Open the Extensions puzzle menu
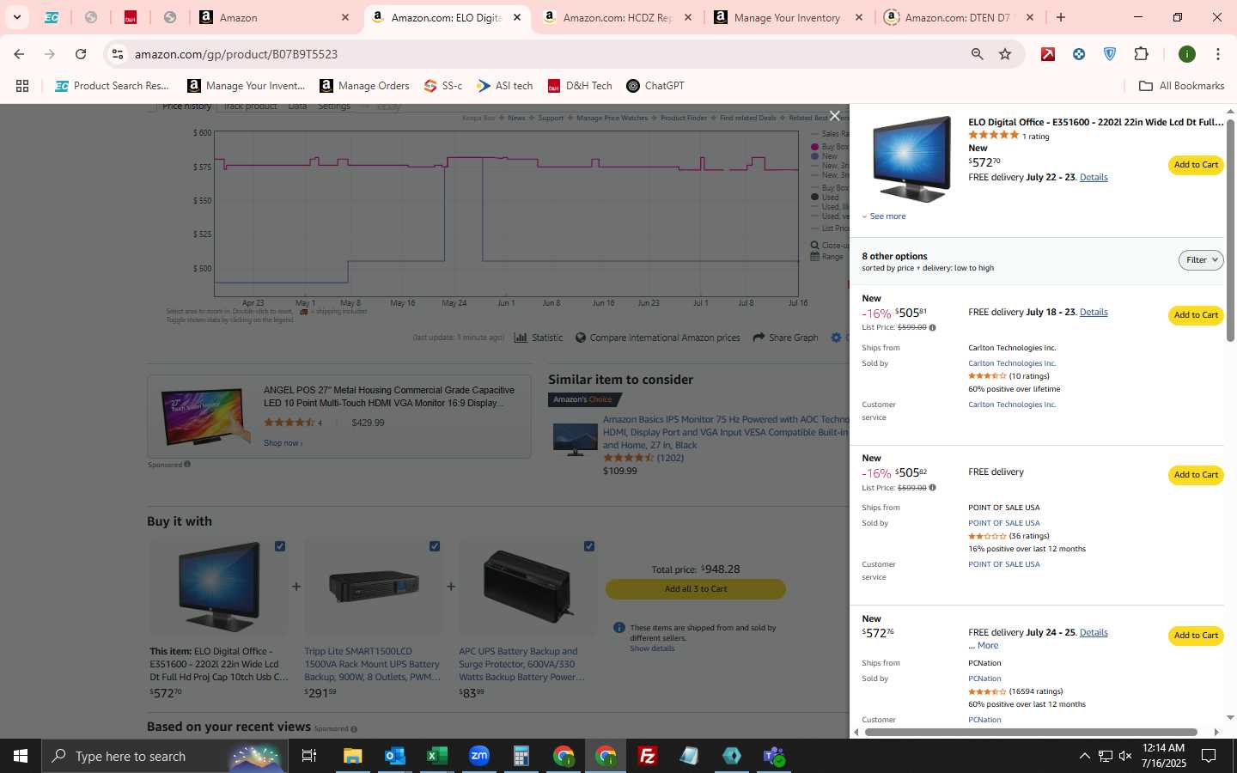The width and height of the screenshot is (1237, 773). (1141, 54)
